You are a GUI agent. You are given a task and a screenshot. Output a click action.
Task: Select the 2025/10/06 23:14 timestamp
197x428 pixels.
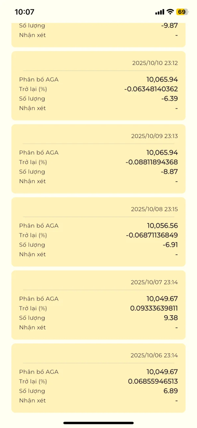tap(154, 356)
